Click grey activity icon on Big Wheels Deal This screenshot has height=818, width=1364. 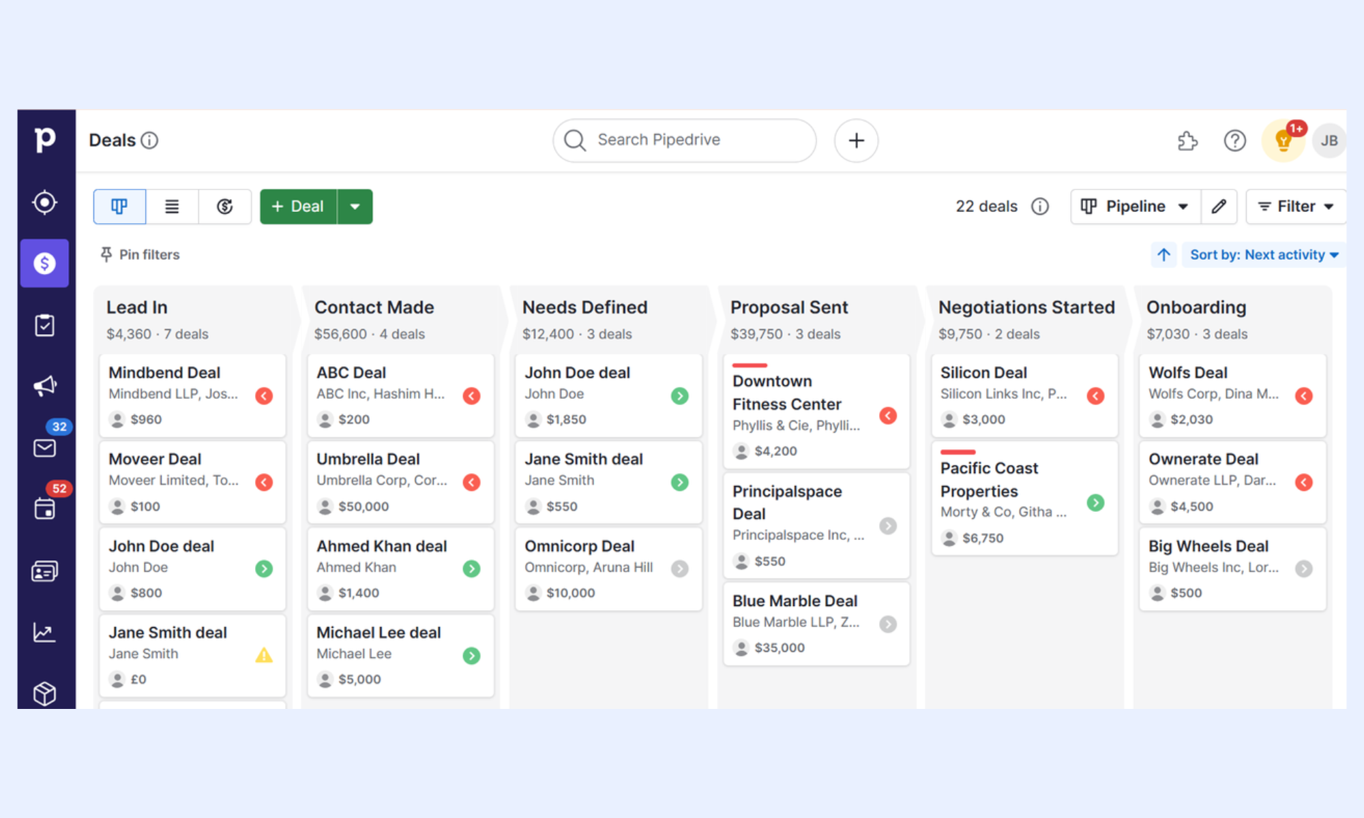(1303, 569)
